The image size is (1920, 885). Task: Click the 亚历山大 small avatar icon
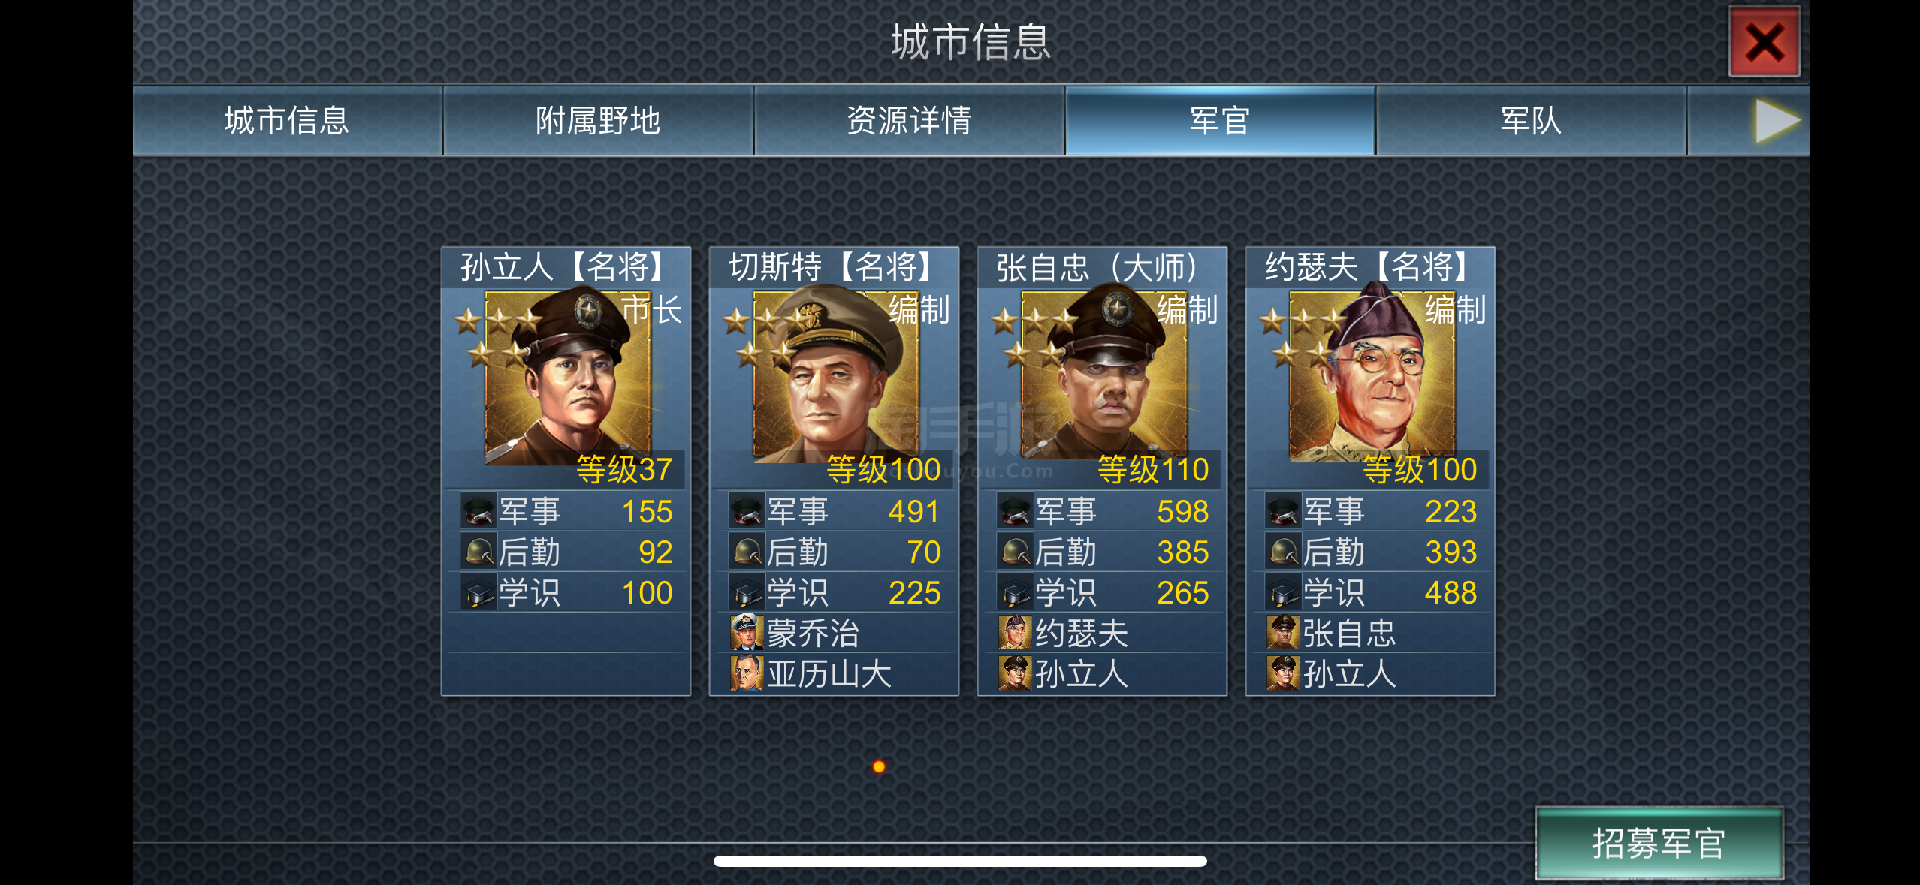(x=747, y=673)
